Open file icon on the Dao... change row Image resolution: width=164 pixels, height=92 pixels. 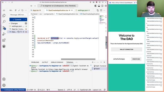[x=18, y=32]
